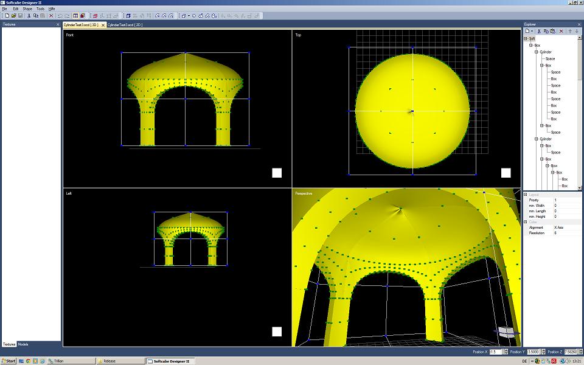Click the red Delete X icon in main toolbar
Screen dimensions: 584x365
click(x=51, y=15)
